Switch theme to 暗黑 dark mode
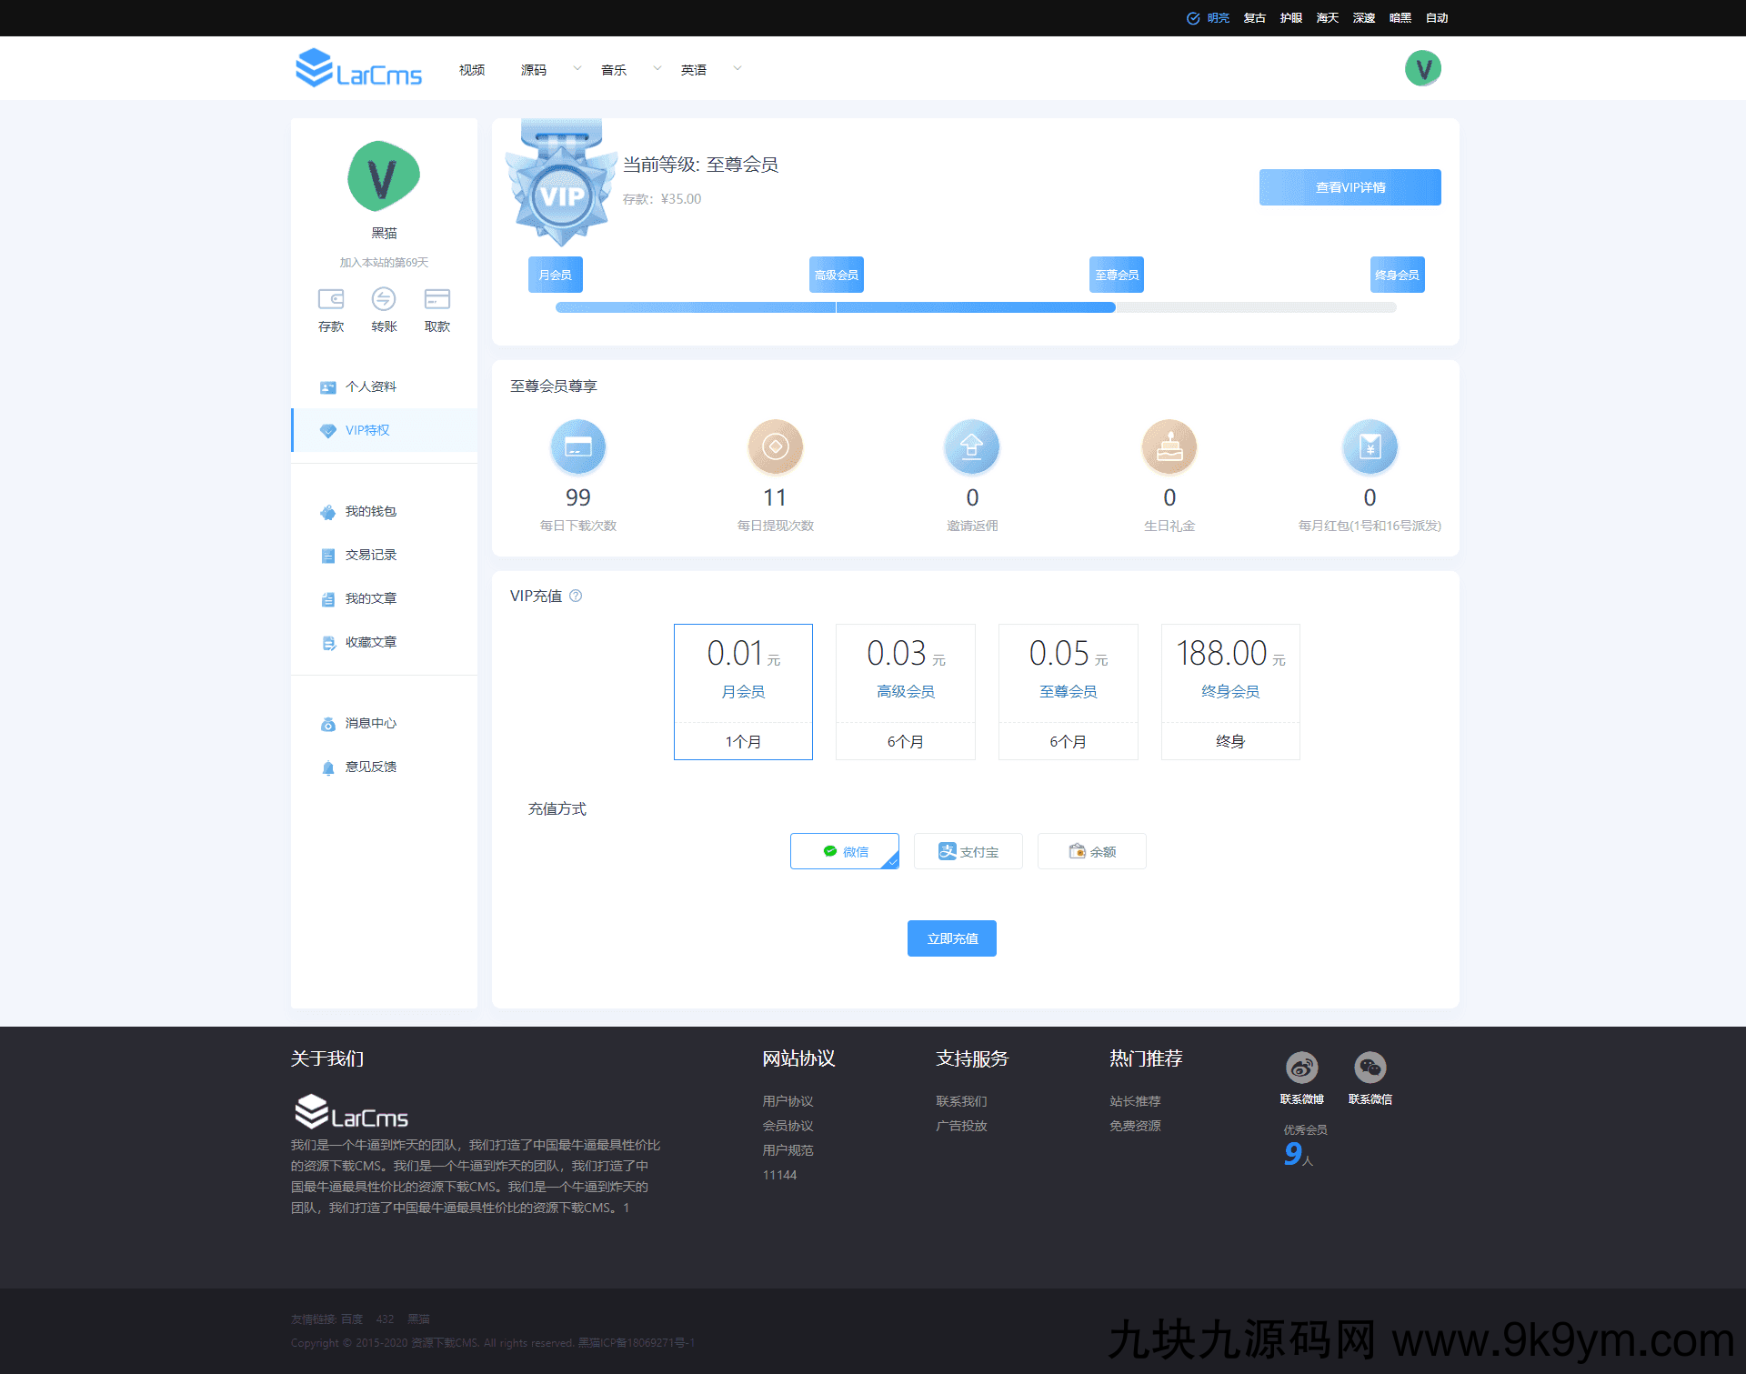This screenshot has height=1374, width=1746. [1400, 17]
